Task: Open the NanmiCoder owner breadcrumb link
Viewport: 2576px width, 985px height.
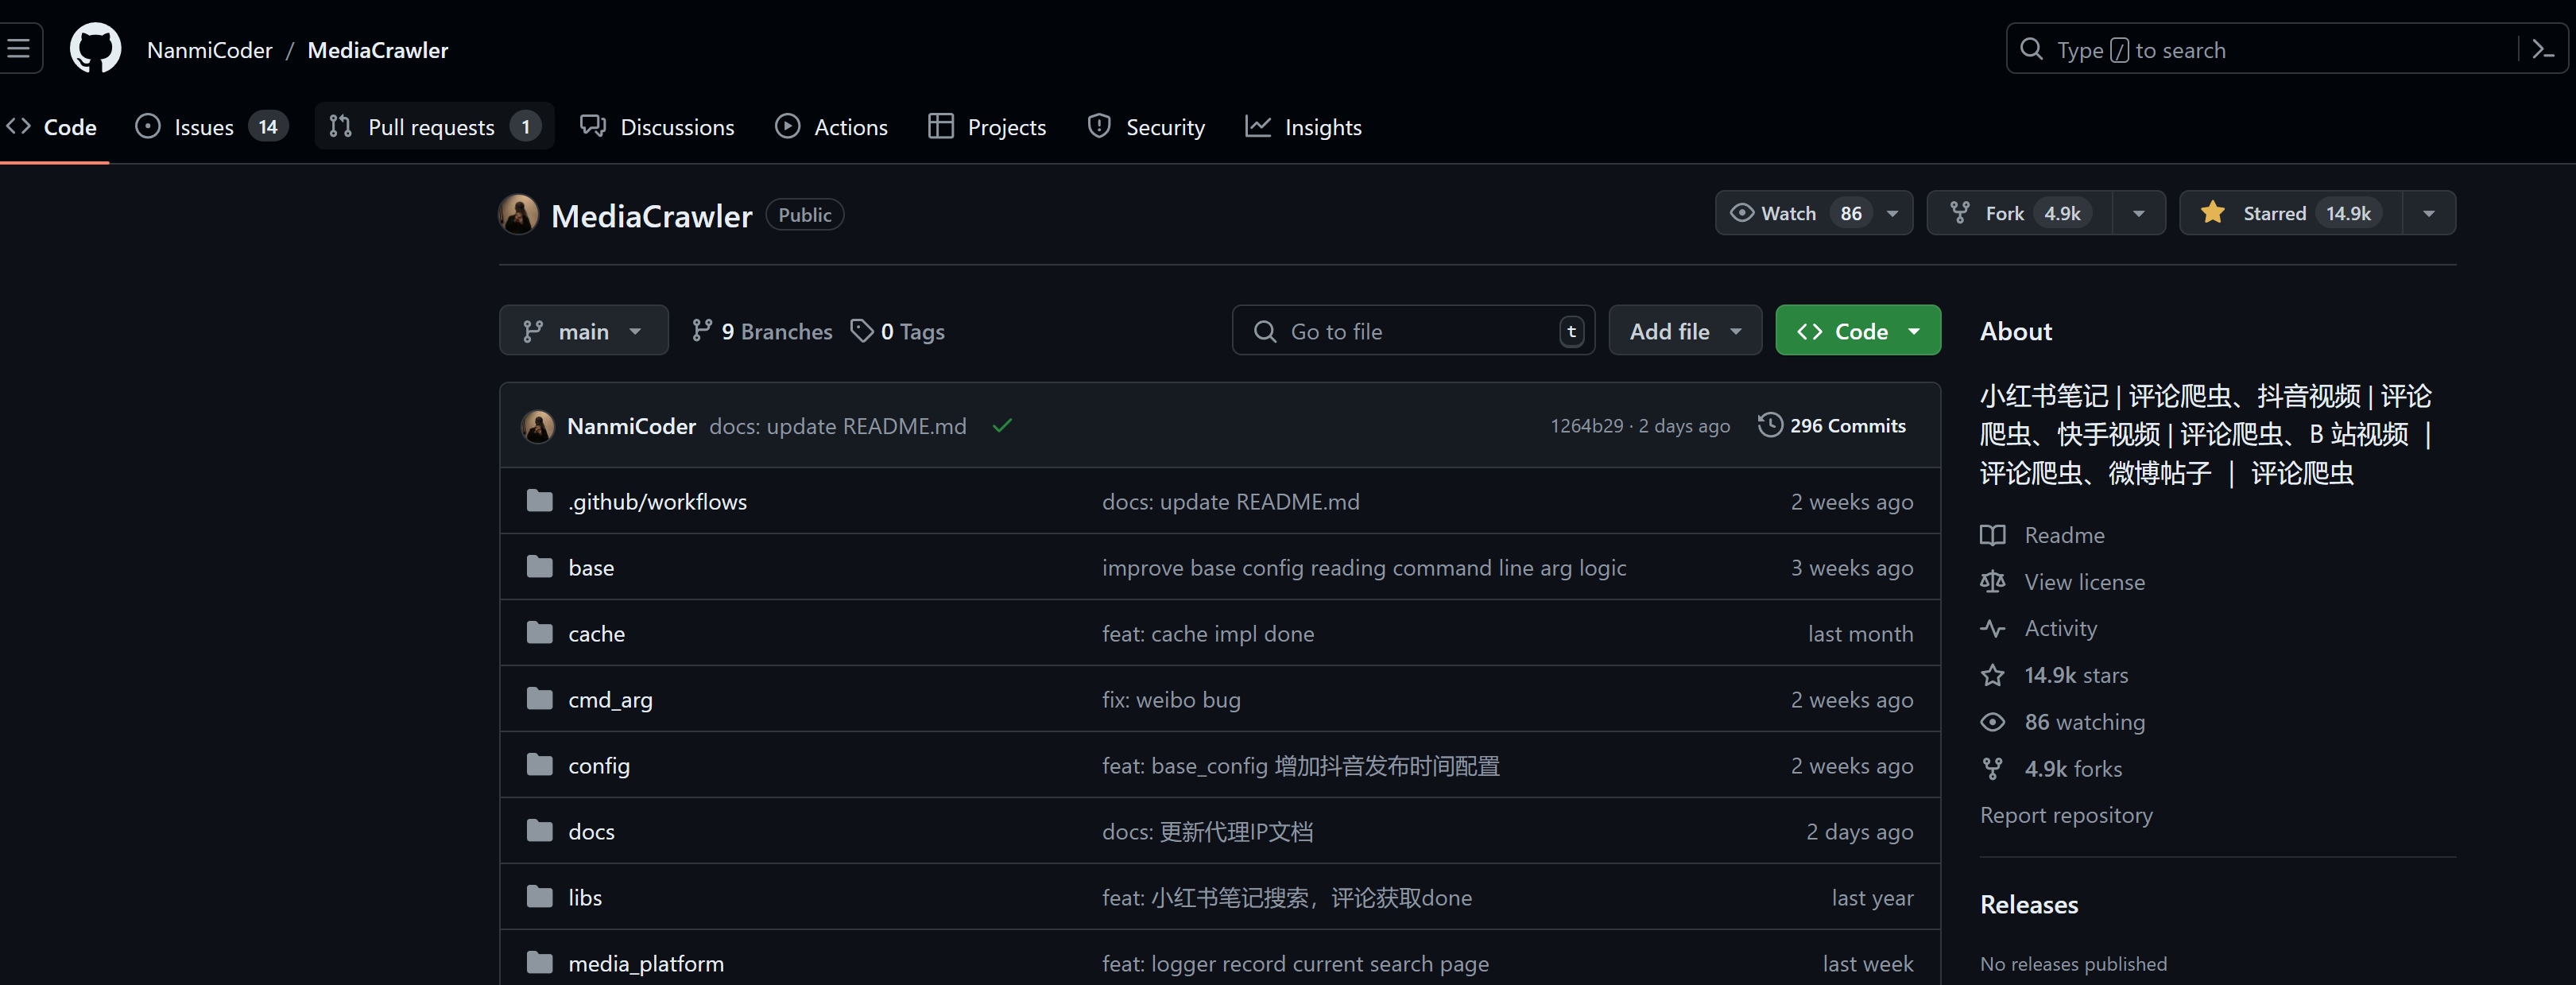Action: click(x=209, y=50)
